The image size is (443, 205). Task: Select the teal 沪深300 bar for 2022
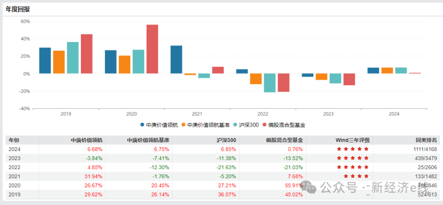[x=269, y=83]
